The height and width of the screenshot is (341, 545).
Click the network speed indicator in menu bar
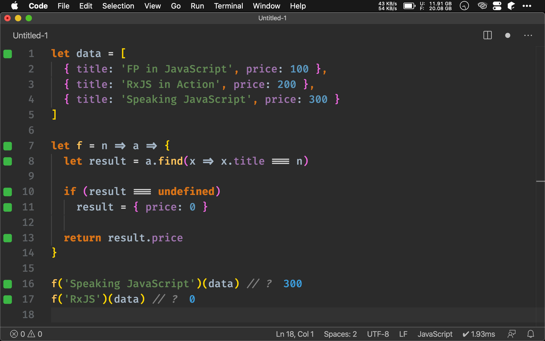[387, 6]
